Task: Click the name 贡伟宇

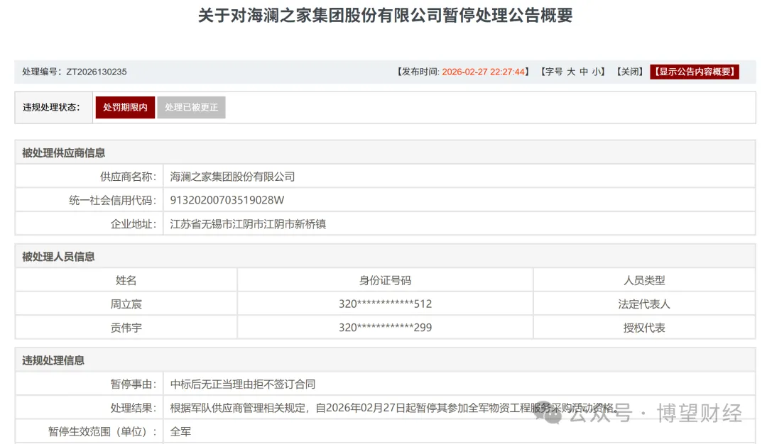Action: 126,328
